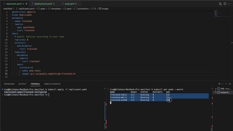Viewport: 233px width, 131px height.
Task: Create a new terminal with plus icon
Action: pyautogui.click(x=219, y=84)
